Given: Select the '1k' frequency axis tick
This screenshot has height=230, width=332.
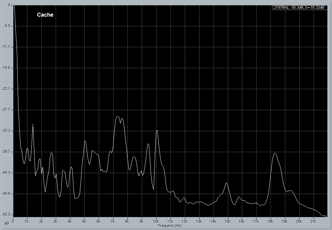Looking at the screenshot, I should (x=26, y=222).
